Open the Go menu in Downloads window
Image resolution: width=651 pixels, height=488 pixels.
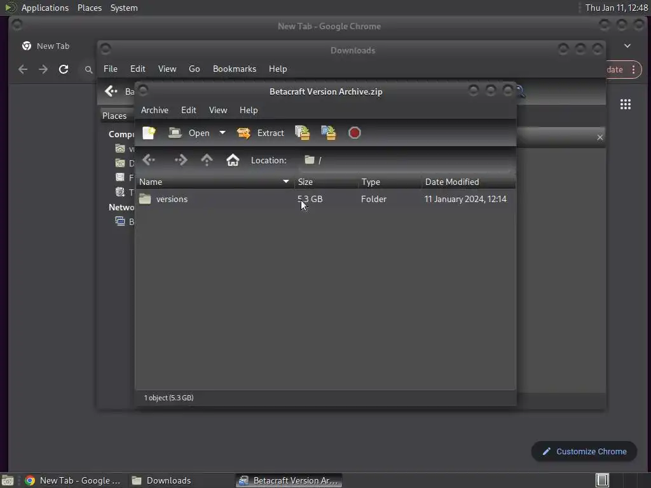click(195, 69)
